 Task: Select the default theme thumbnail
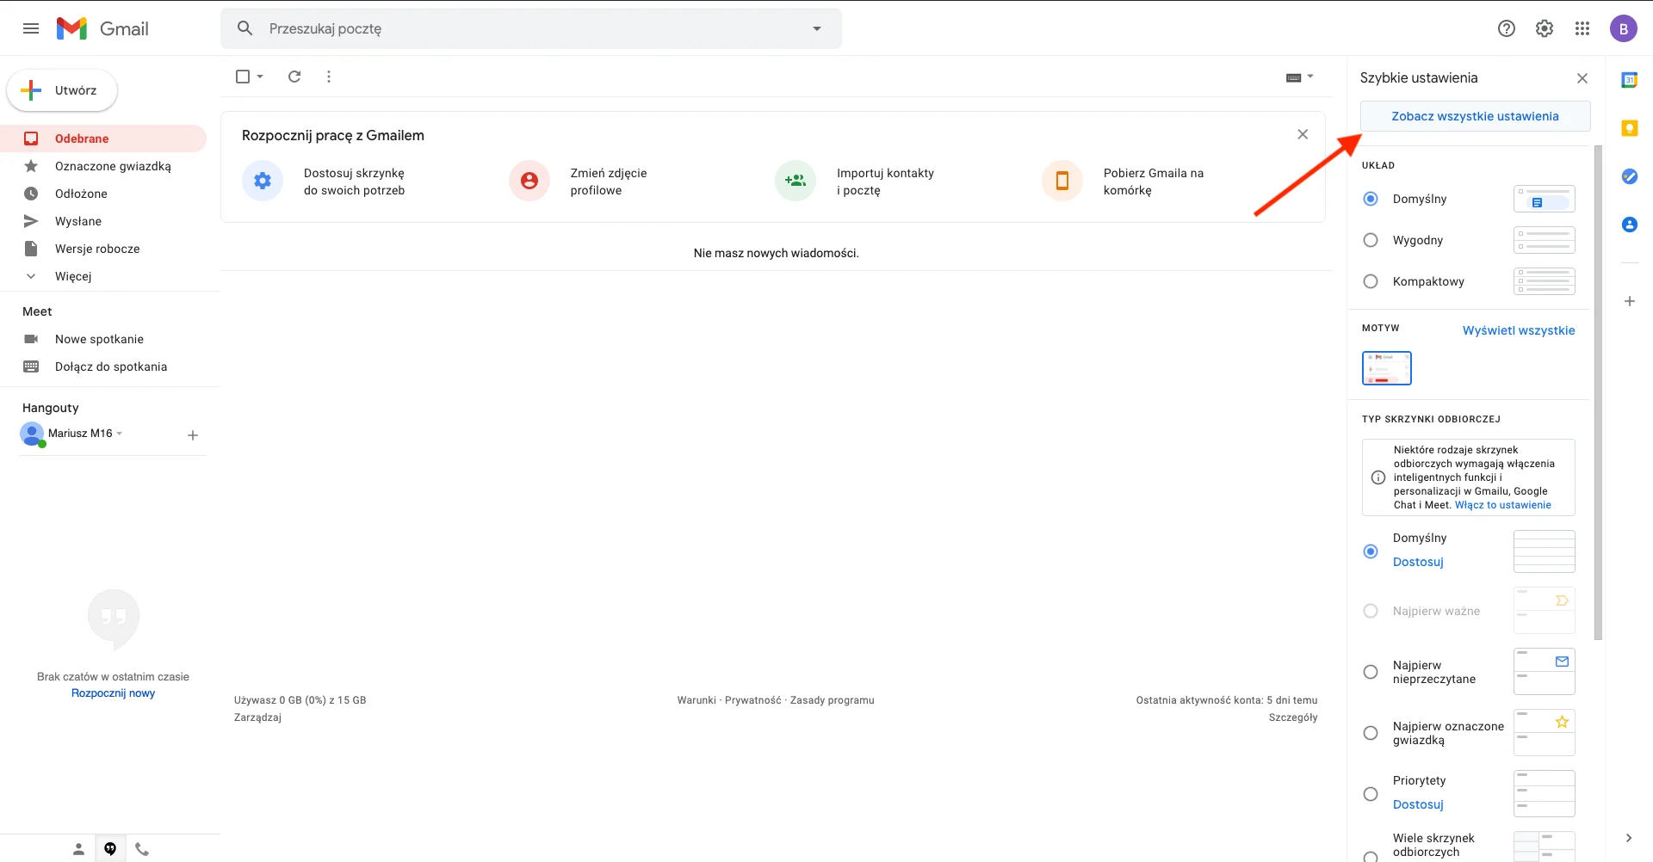(1386, 368)
